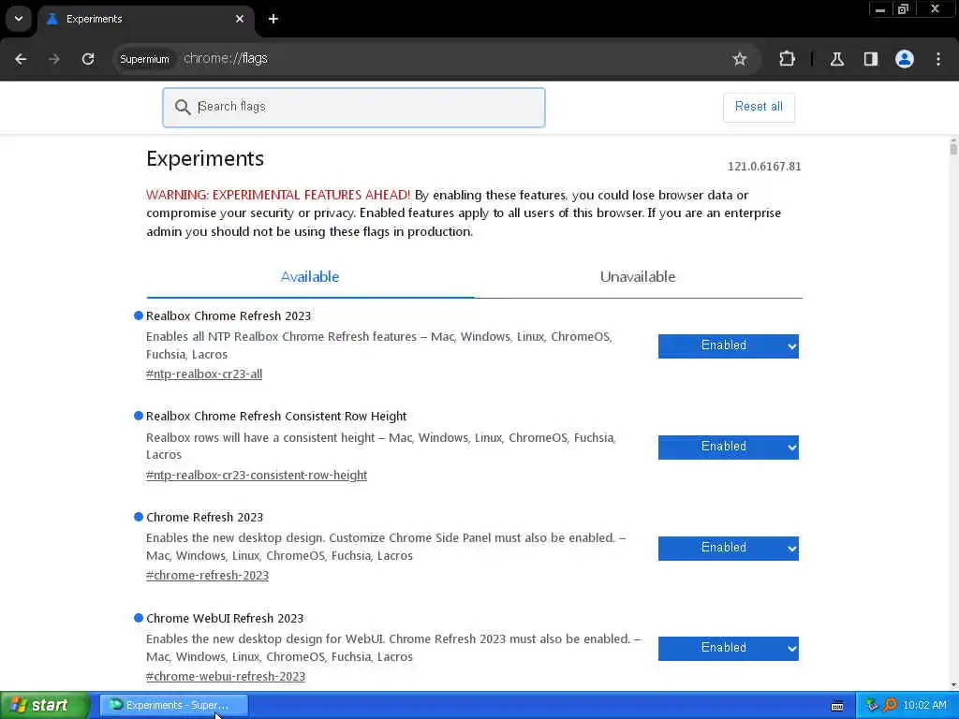Image resolution: width=959 pixels, height=719 pixels.
Task: Switch to the Unavailable tab
Action: coord(637,277)
